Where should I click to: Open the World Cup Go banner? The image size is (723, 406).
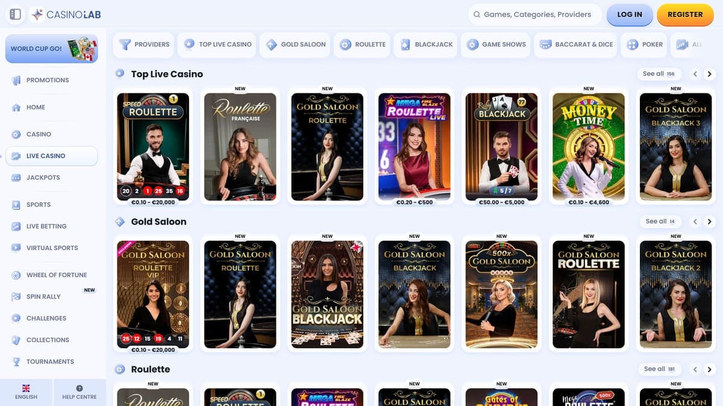click(51, 49)
